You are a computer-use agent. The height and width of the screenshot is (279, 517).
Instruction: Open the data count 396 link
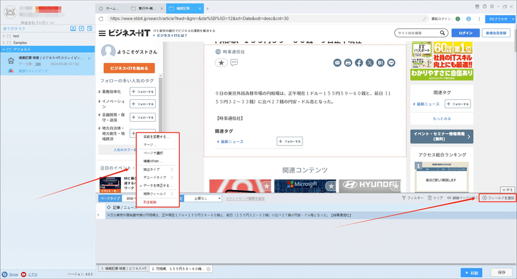(38, 64)
